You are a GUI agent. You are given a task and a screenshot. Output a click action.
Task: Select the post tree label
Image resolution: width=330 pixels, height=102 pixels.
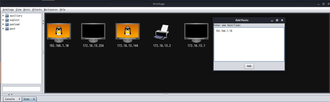(x=12, y=29)
